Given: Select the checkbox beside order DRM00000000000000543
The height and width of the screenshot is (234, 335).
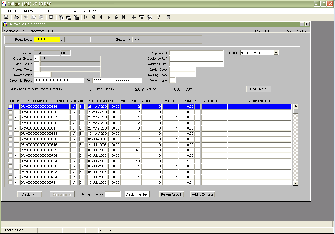Looking at the screenshot, I should click(10, 134).
